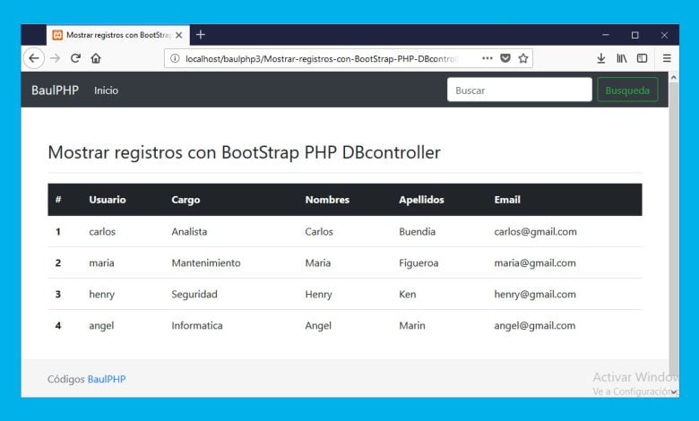
Task: Open the BaulPHP link in footer
Action: coord(107,380)
